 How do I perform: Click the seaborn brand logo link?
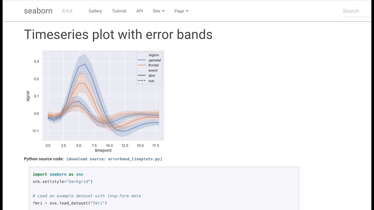point(38,11)
